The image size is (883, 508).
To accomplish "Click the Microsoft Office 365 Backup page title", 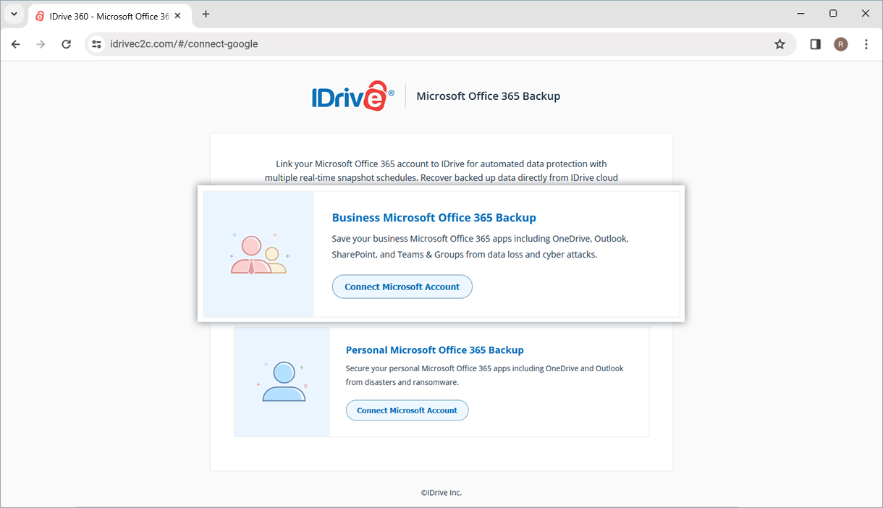I will click(488, 96).
